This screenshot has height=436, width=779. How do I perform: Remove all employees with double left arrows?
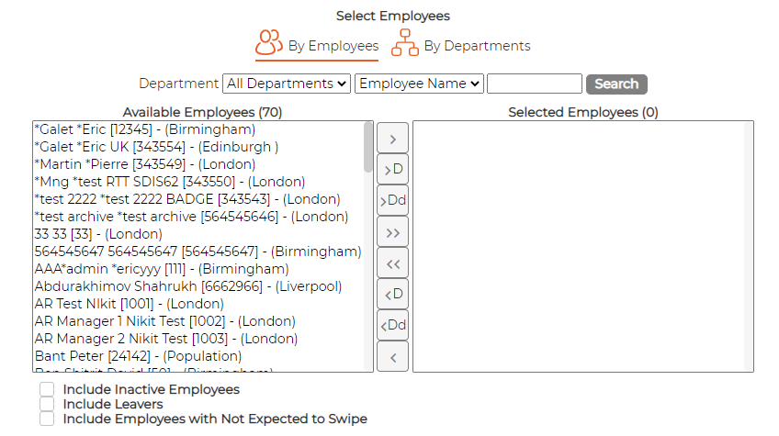pos(392,263)
